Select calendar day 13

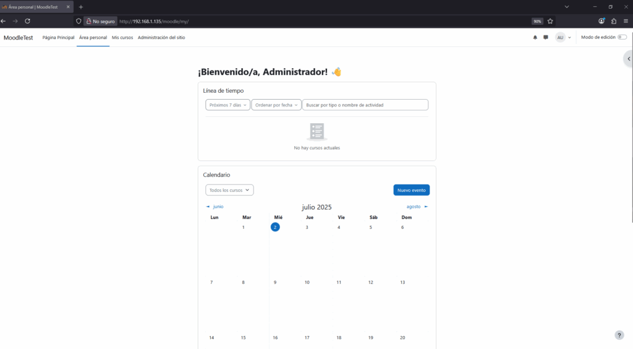point(402,282)
